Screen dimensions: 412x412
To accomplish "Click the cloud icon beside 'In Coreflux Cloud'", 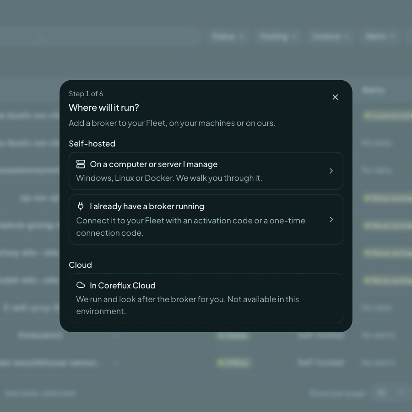I will tap(81, 285).
